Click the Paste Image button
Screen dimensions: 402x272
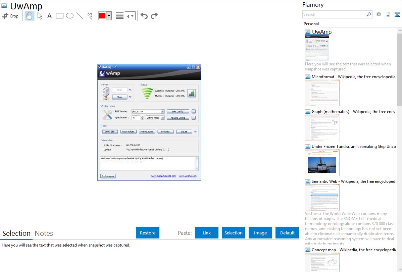[x=260, y=233]
